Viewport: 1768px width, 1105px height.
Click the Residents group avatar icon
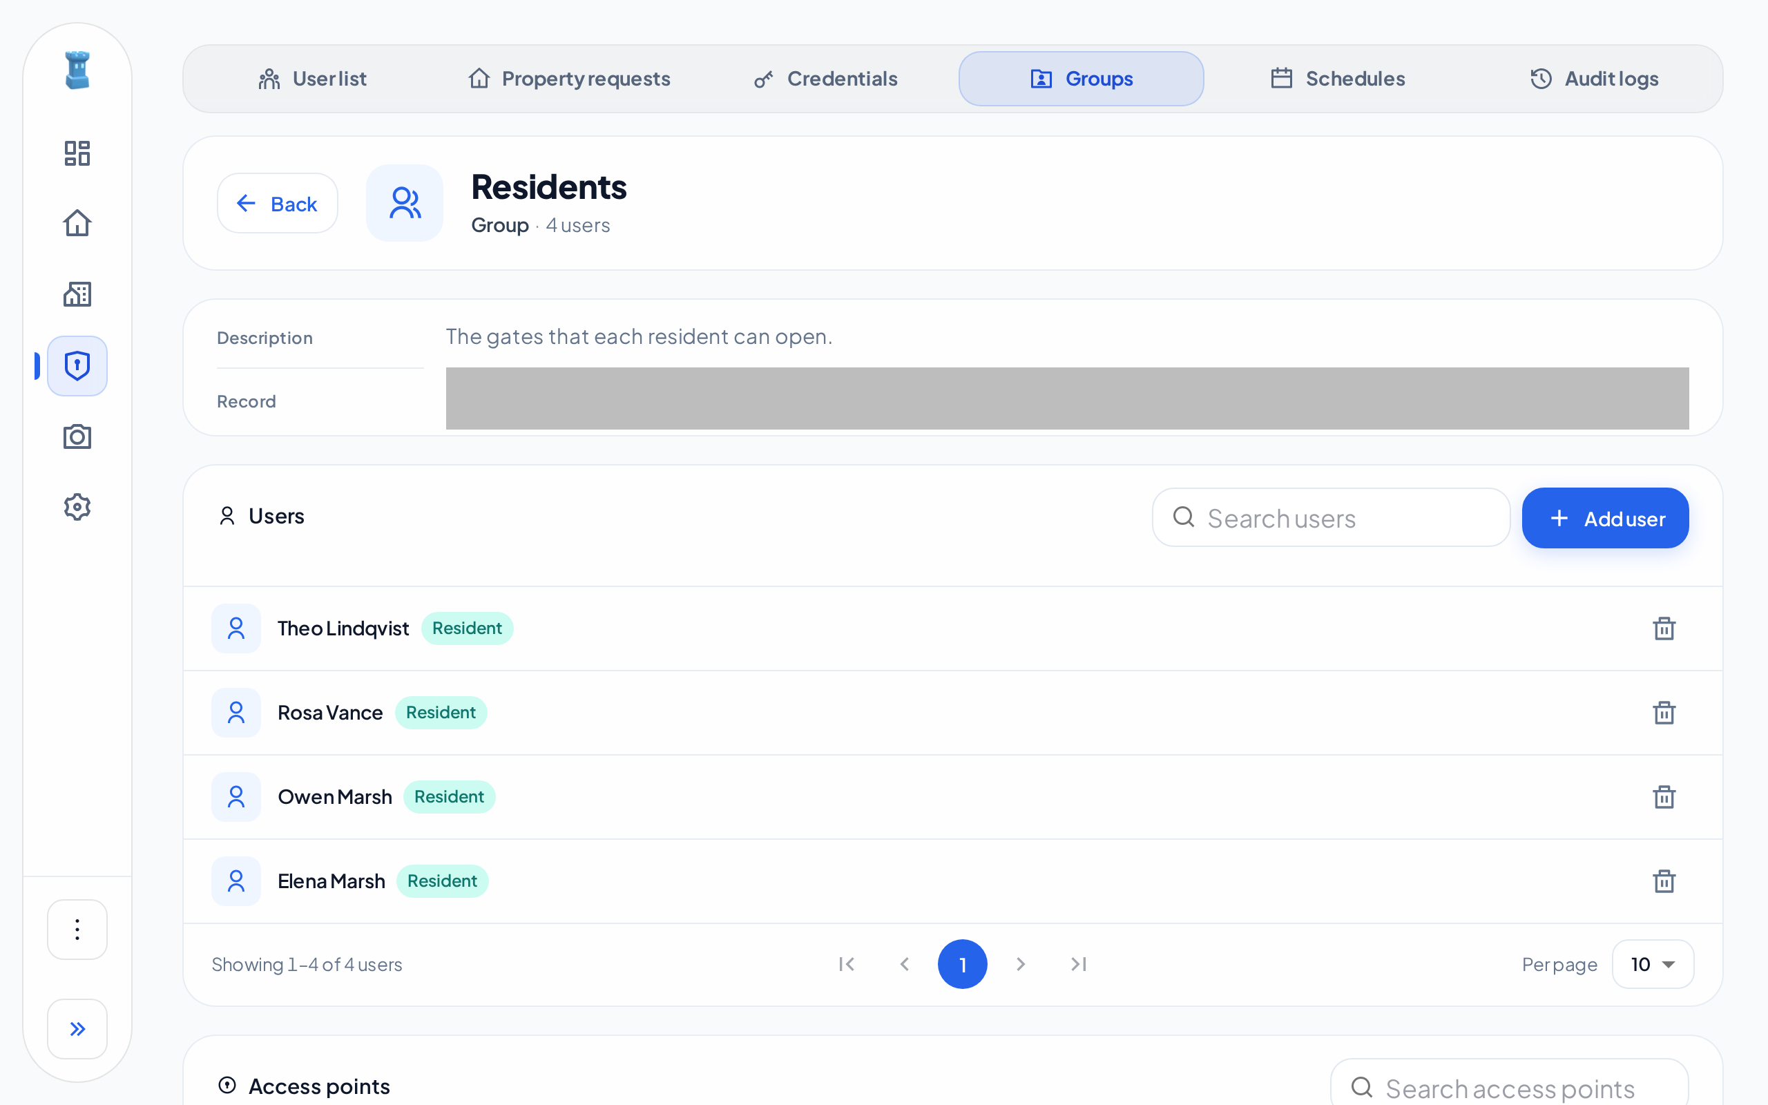(x=404, y=202)
